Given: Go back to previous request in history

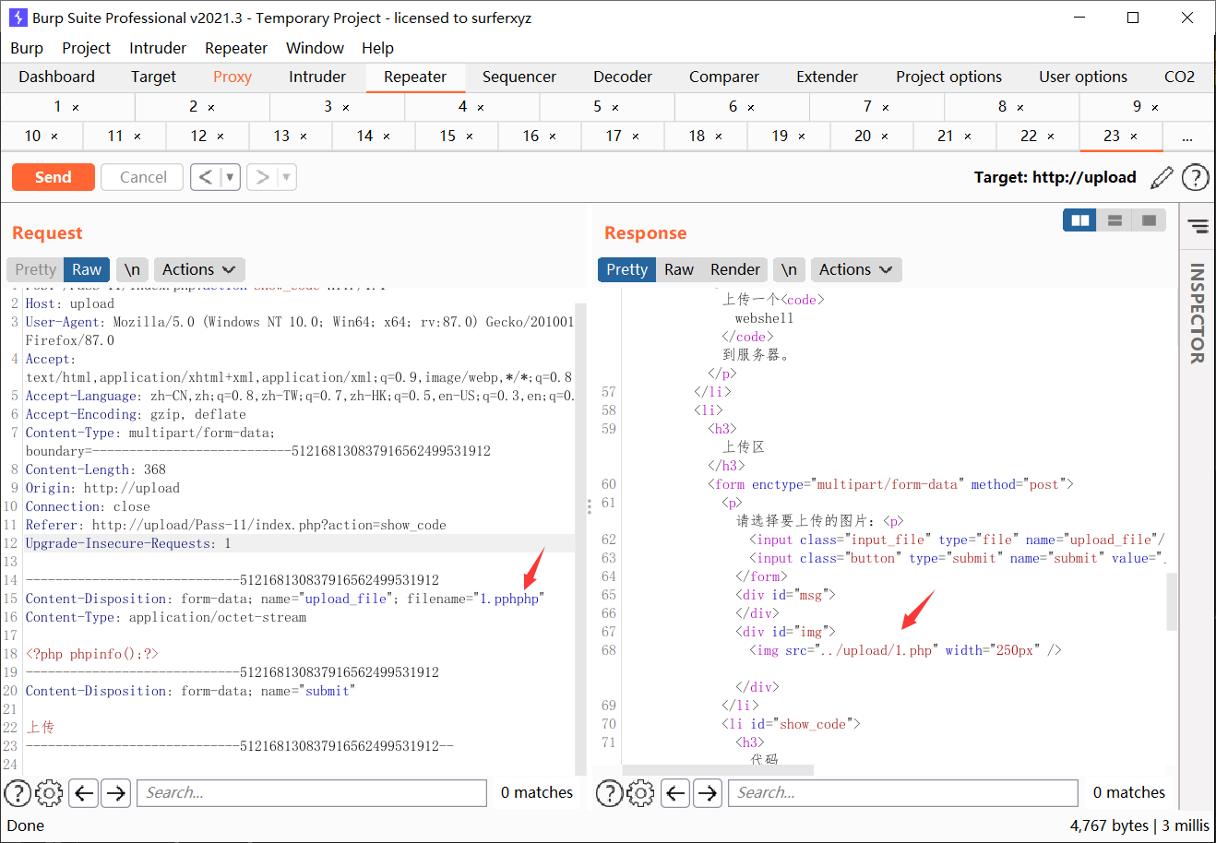Looking at the screenshot, I should pyautogui.click(x=206, y=177).
